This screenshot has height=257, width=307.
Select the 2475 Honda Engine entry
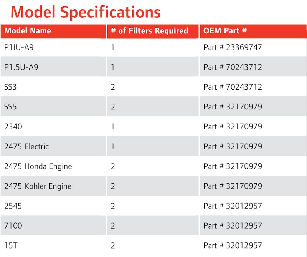pyautogui.click(x=38, y=166)
